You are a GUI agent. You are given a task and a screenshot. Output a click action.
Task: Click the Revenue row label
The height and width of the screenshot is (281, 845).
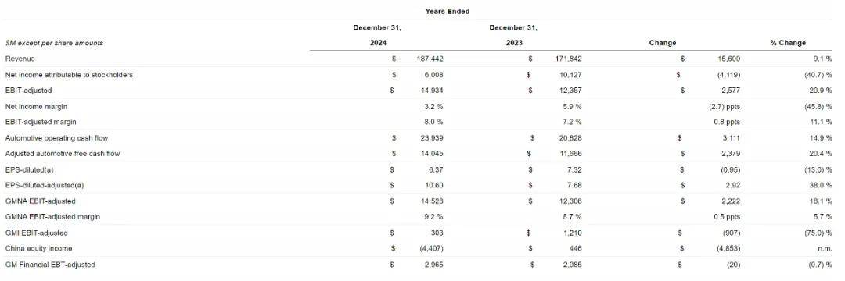pyautogui.click(x=20, y=59)
